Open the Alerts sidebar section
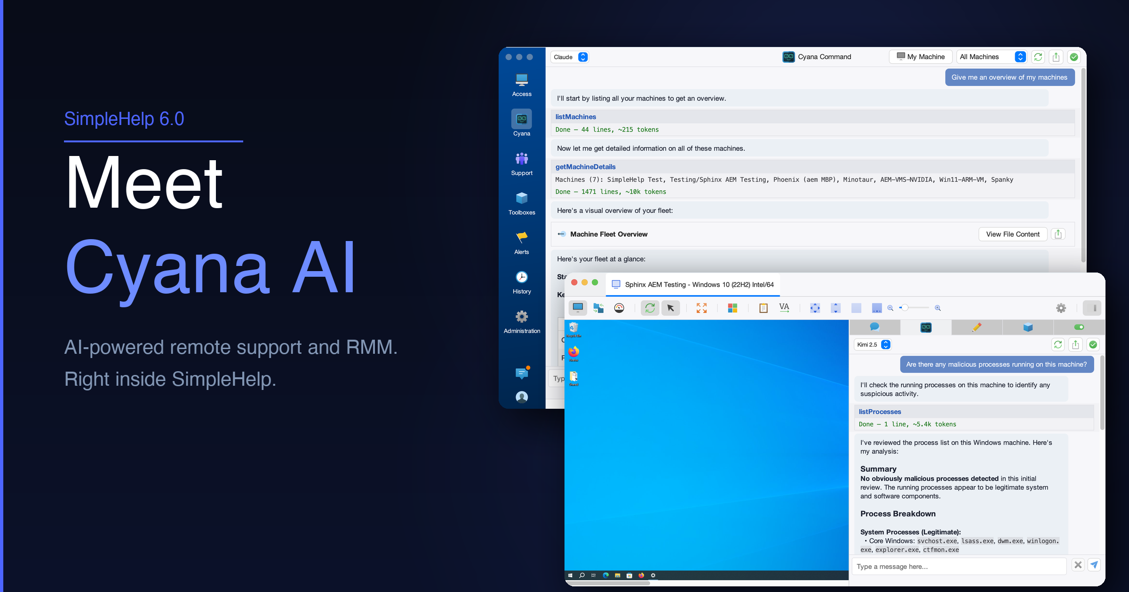Screen dimensions: 1129x592 [522, 242]
